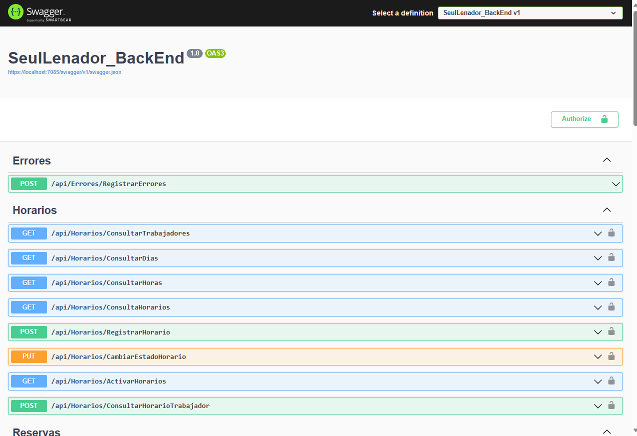Expand the RegistrarErrores endpoint arrow
This screenshot has height=436, width=637.
pyautogui.click(x=616, y=184)
